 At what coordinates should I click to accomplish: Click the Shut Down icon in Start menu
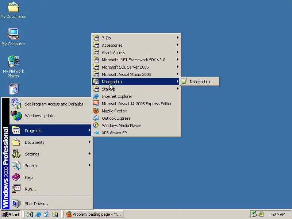click(16, 203)
